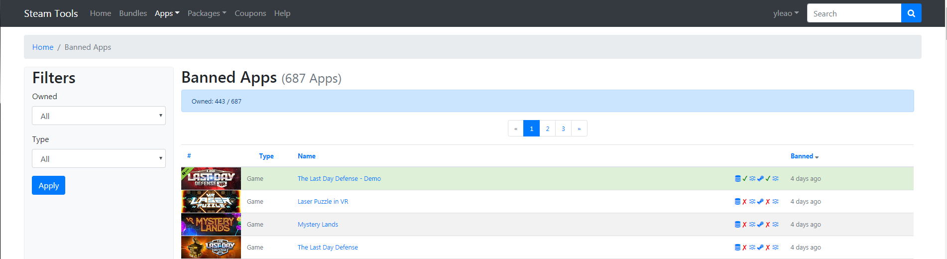Viewport: 947px width, 259px height.
Task: Click wavy-lines icon before Steam logo in Demo row
Action: click(752, 178)
